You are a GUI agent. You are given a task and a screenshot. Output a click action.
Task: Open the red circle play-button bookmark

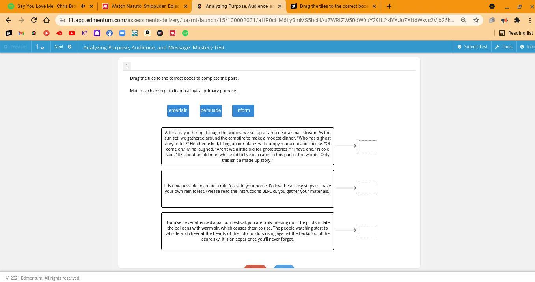pyautogui.click(x=47, y=33)
